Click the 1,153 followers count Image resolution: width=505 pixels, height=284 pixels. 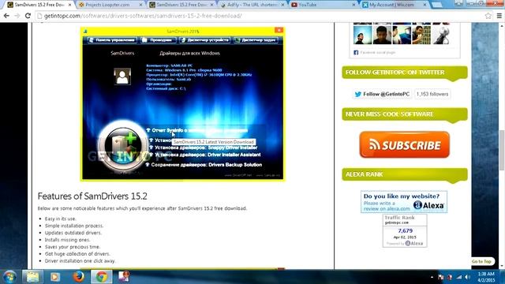pyautogui.click(x=432, y=94)
